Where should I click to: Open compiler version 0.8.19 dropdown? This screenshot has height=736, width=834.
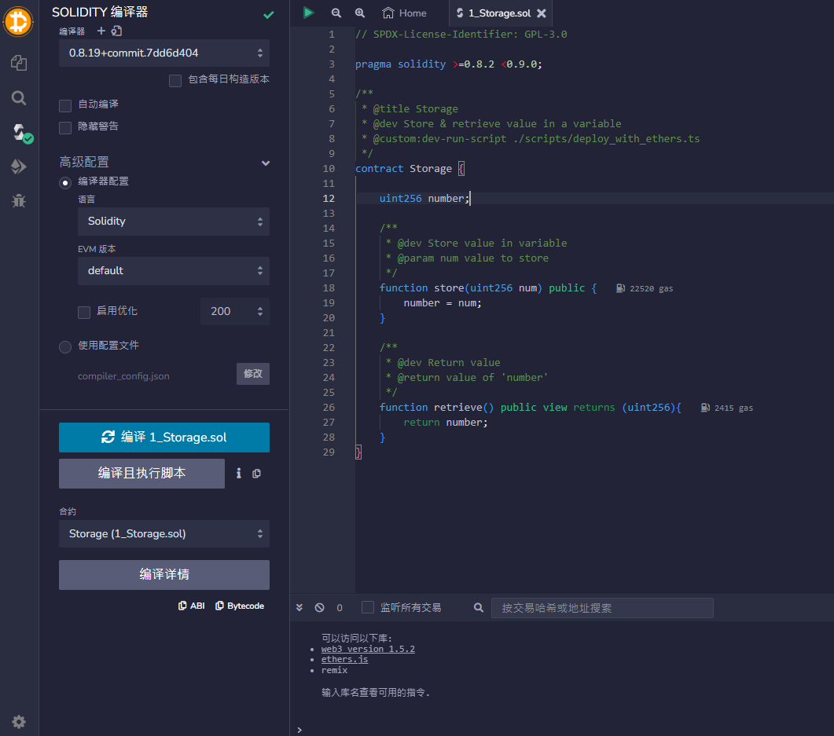[x=163, y=53]
